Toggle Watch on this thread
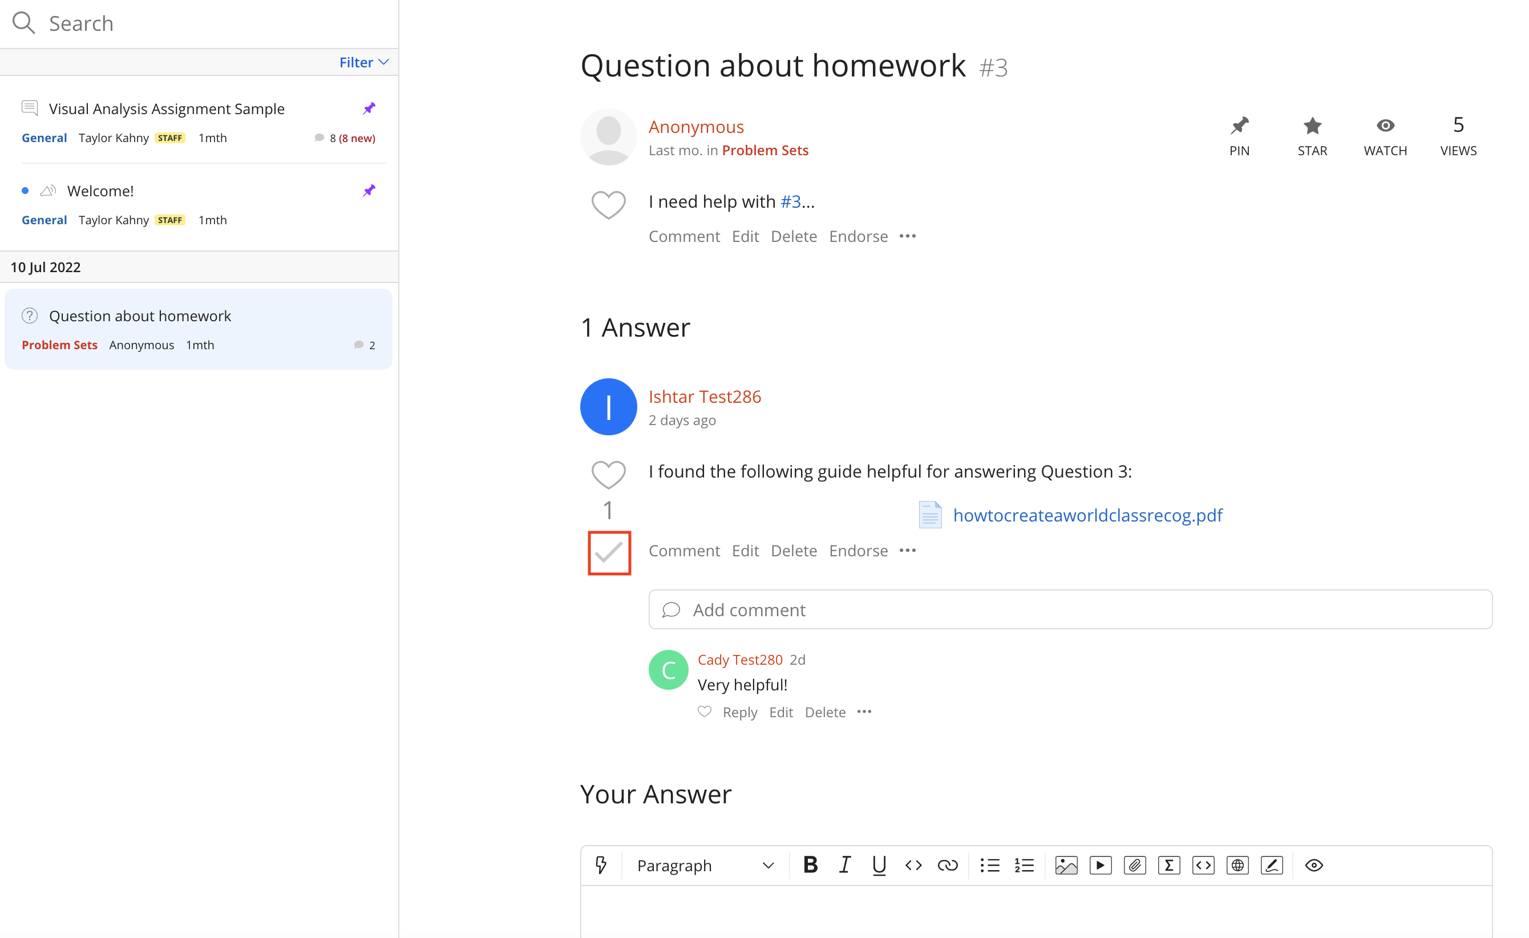Image resolution: width=1529 pixels, height=938 pixels. coord(1385,136)
